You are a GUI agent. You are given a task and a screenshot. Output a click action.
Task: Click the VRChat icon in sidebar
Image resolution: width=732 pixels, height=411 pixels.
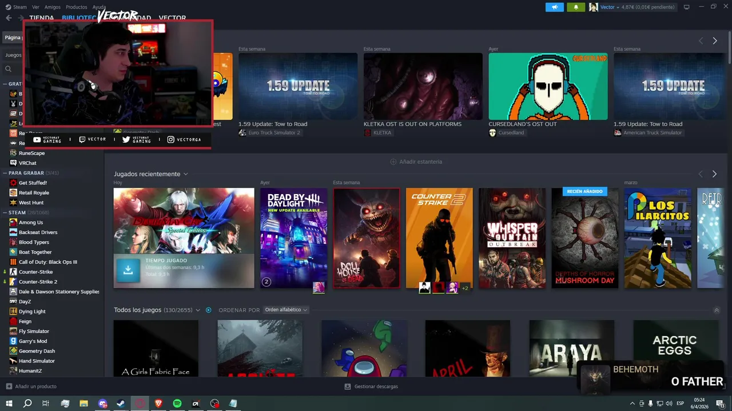point(13,163)
